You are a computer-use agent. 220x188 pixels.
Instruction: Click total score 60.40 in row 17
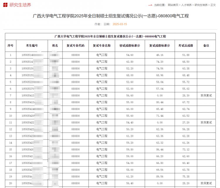[x=186, y=163]
